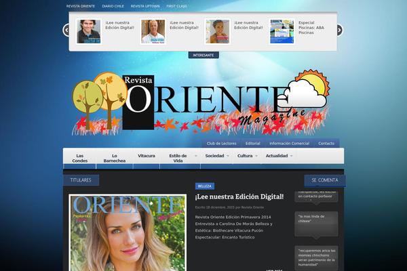Click the Oriente magazine cover image

tap(128, 232)
